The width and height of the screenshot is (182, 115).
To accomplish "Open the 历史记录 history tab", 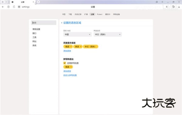I will click(x=78, y=14).
